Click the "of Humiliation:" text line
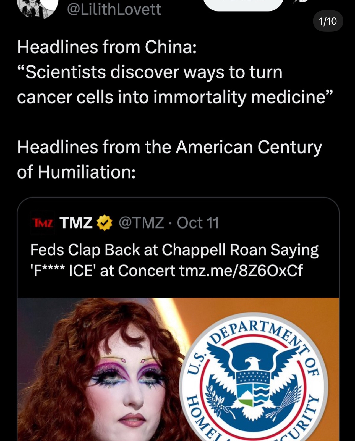This screenshot has height=441, width=355. [x=76, y=172]
